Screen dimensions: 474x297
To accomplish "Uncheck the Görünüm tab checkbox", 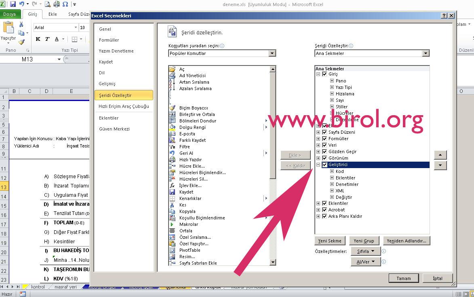I will (324, 158).
